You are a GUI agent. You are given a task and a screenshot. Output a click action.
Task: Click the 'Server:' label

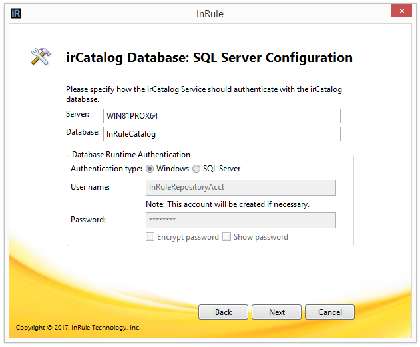click(x=77, y=114)
